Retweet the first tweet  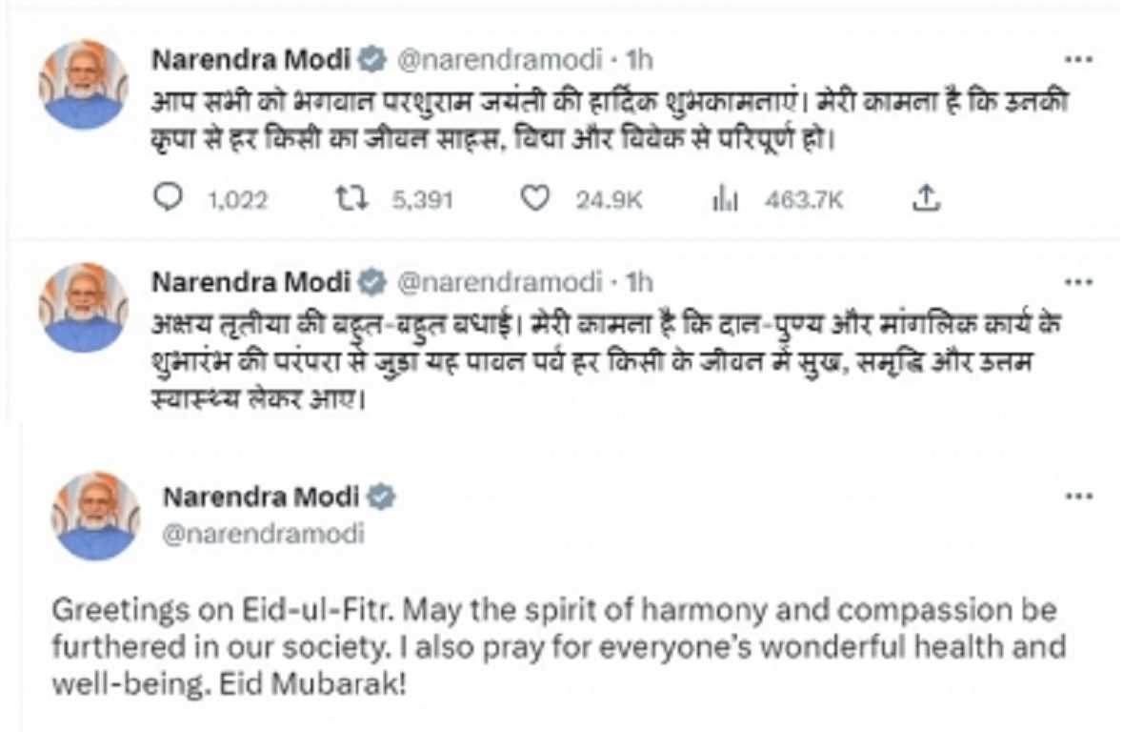coord(352,199)
